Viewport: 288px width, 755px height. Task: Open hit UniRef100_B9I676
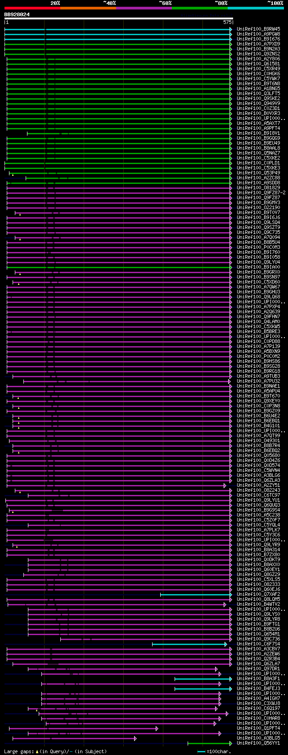(258, 39)
